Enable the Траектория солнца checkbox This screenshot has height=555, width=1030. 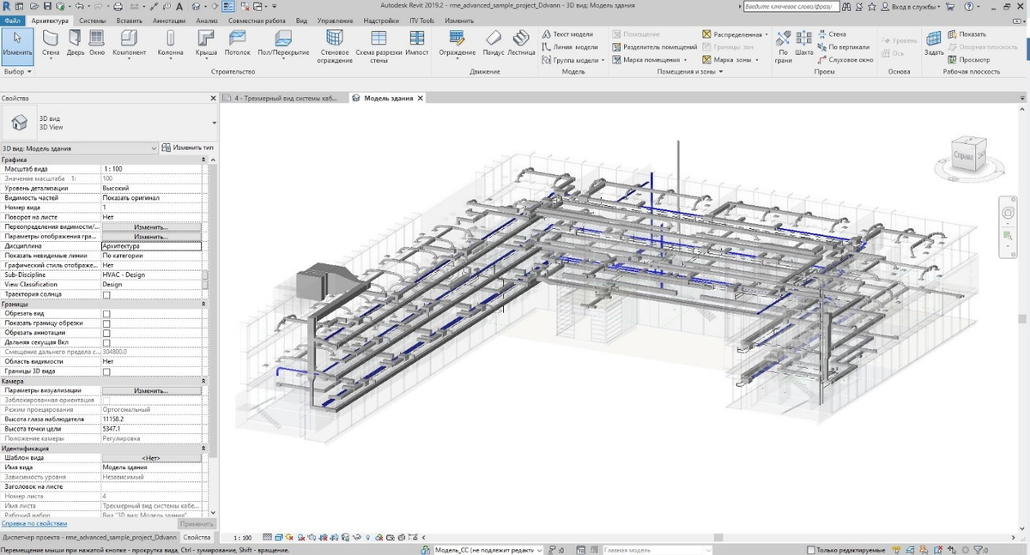pos(106,294)
